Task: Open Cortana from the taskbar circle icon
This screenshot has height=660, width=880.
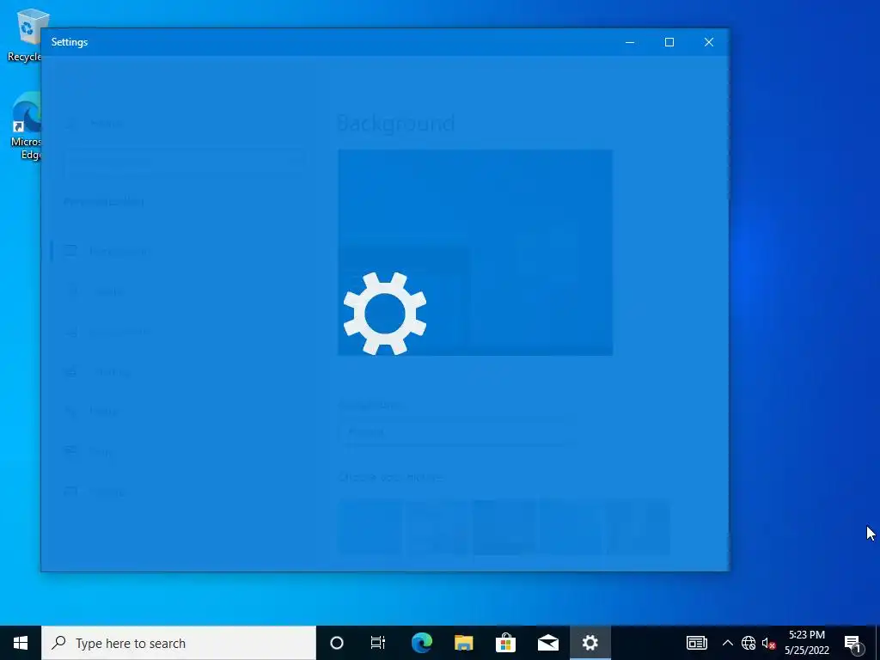Action: (x=337, y=643)
